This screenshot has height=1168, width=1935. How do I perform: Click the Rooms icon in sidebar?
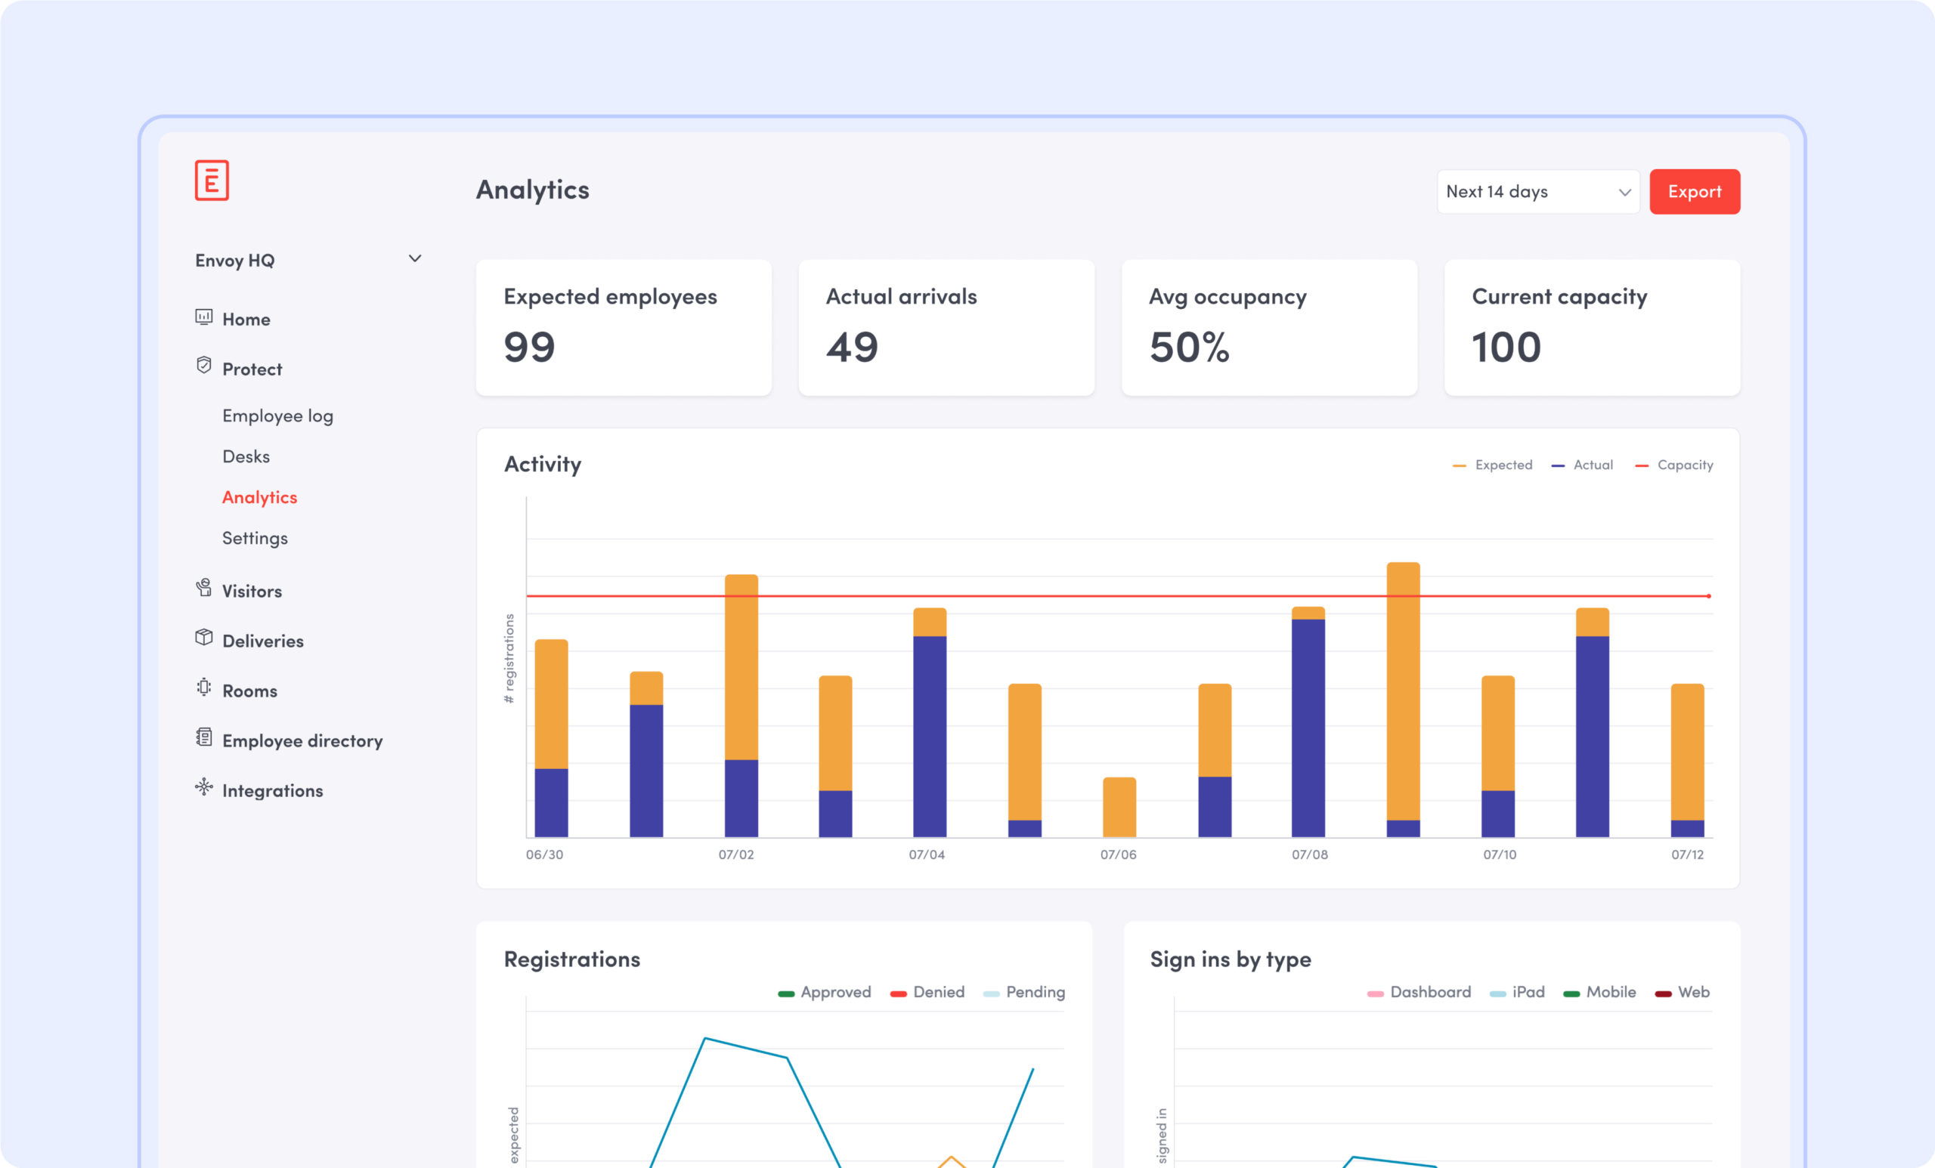pos(203,688)
